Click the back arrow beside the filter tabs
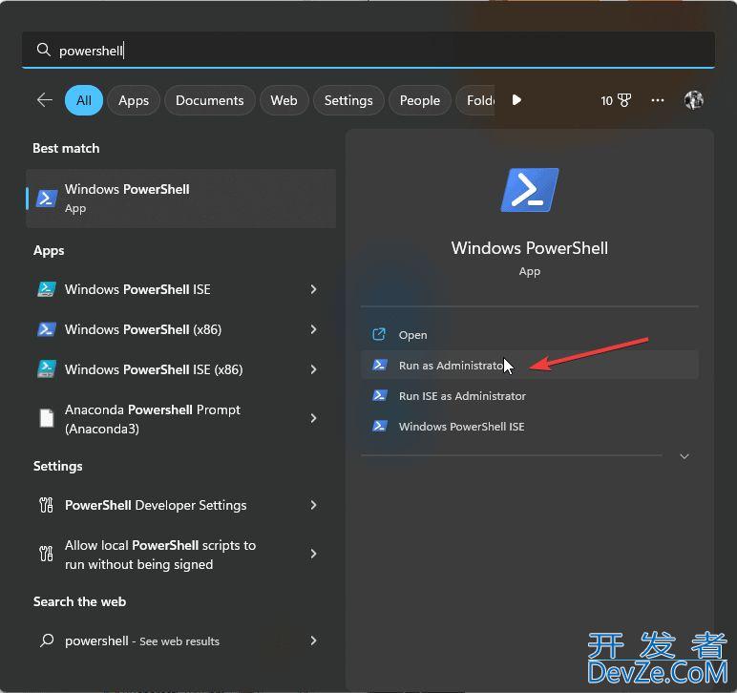This screenshot has width=737, height=693. [x=44, y=100]
